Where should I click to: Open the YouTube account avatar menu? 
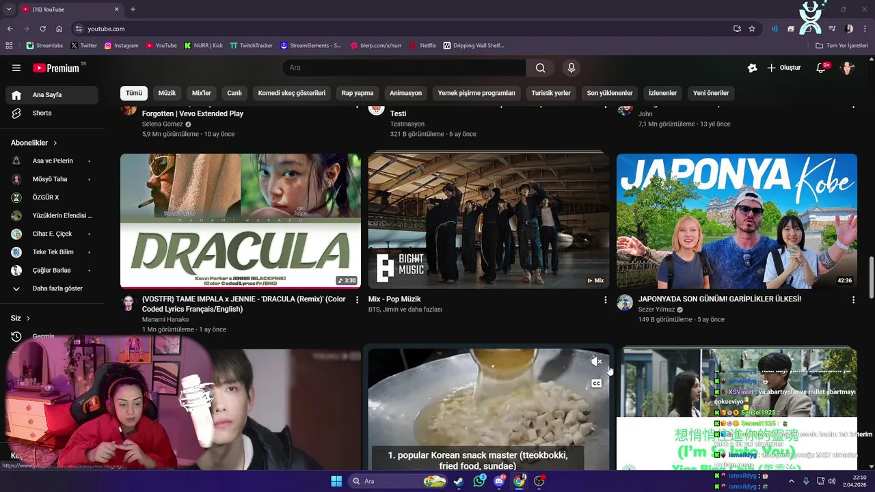pyautogui.click(x=848, y=68)
